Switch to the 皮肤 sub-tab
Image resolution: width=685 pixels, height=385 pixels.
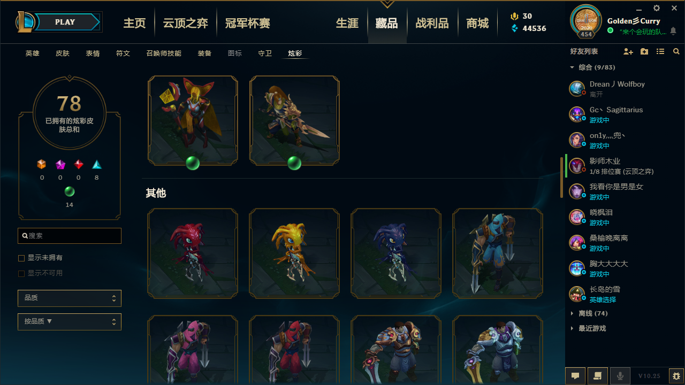(x=63, y=53)
